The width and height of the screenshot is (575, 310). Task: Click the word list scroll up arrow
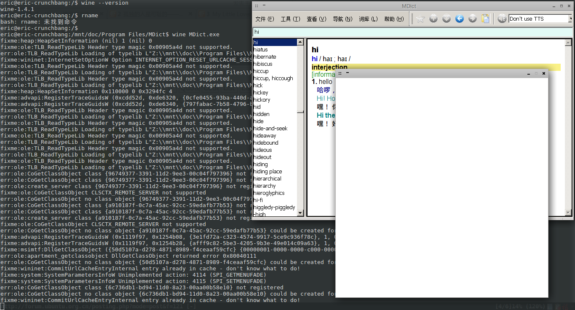(300, 42)
